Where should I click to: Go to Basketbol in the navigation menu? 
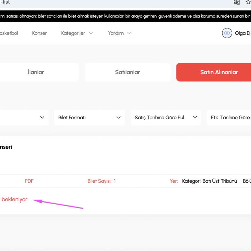click(9, 33)
